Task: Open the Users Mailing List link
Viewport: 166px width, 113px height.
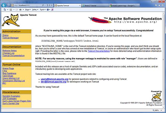Action: [x=11, y=78]
